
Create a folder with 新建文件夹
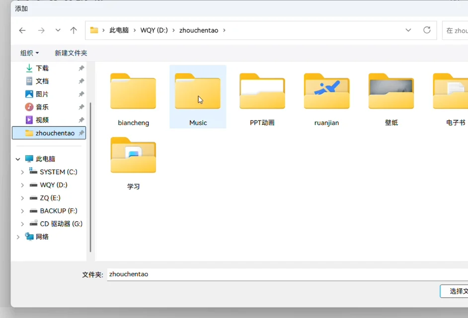pos(71,53)
